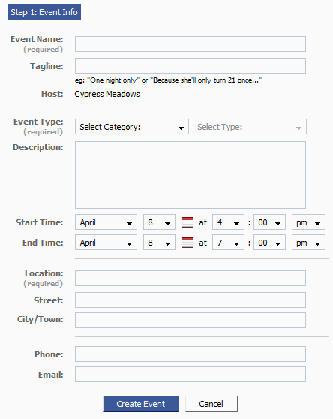Open the End Time month dropdown
This screenshot has height=419, width=333.
pyautogui.click(x=106, y=242)
